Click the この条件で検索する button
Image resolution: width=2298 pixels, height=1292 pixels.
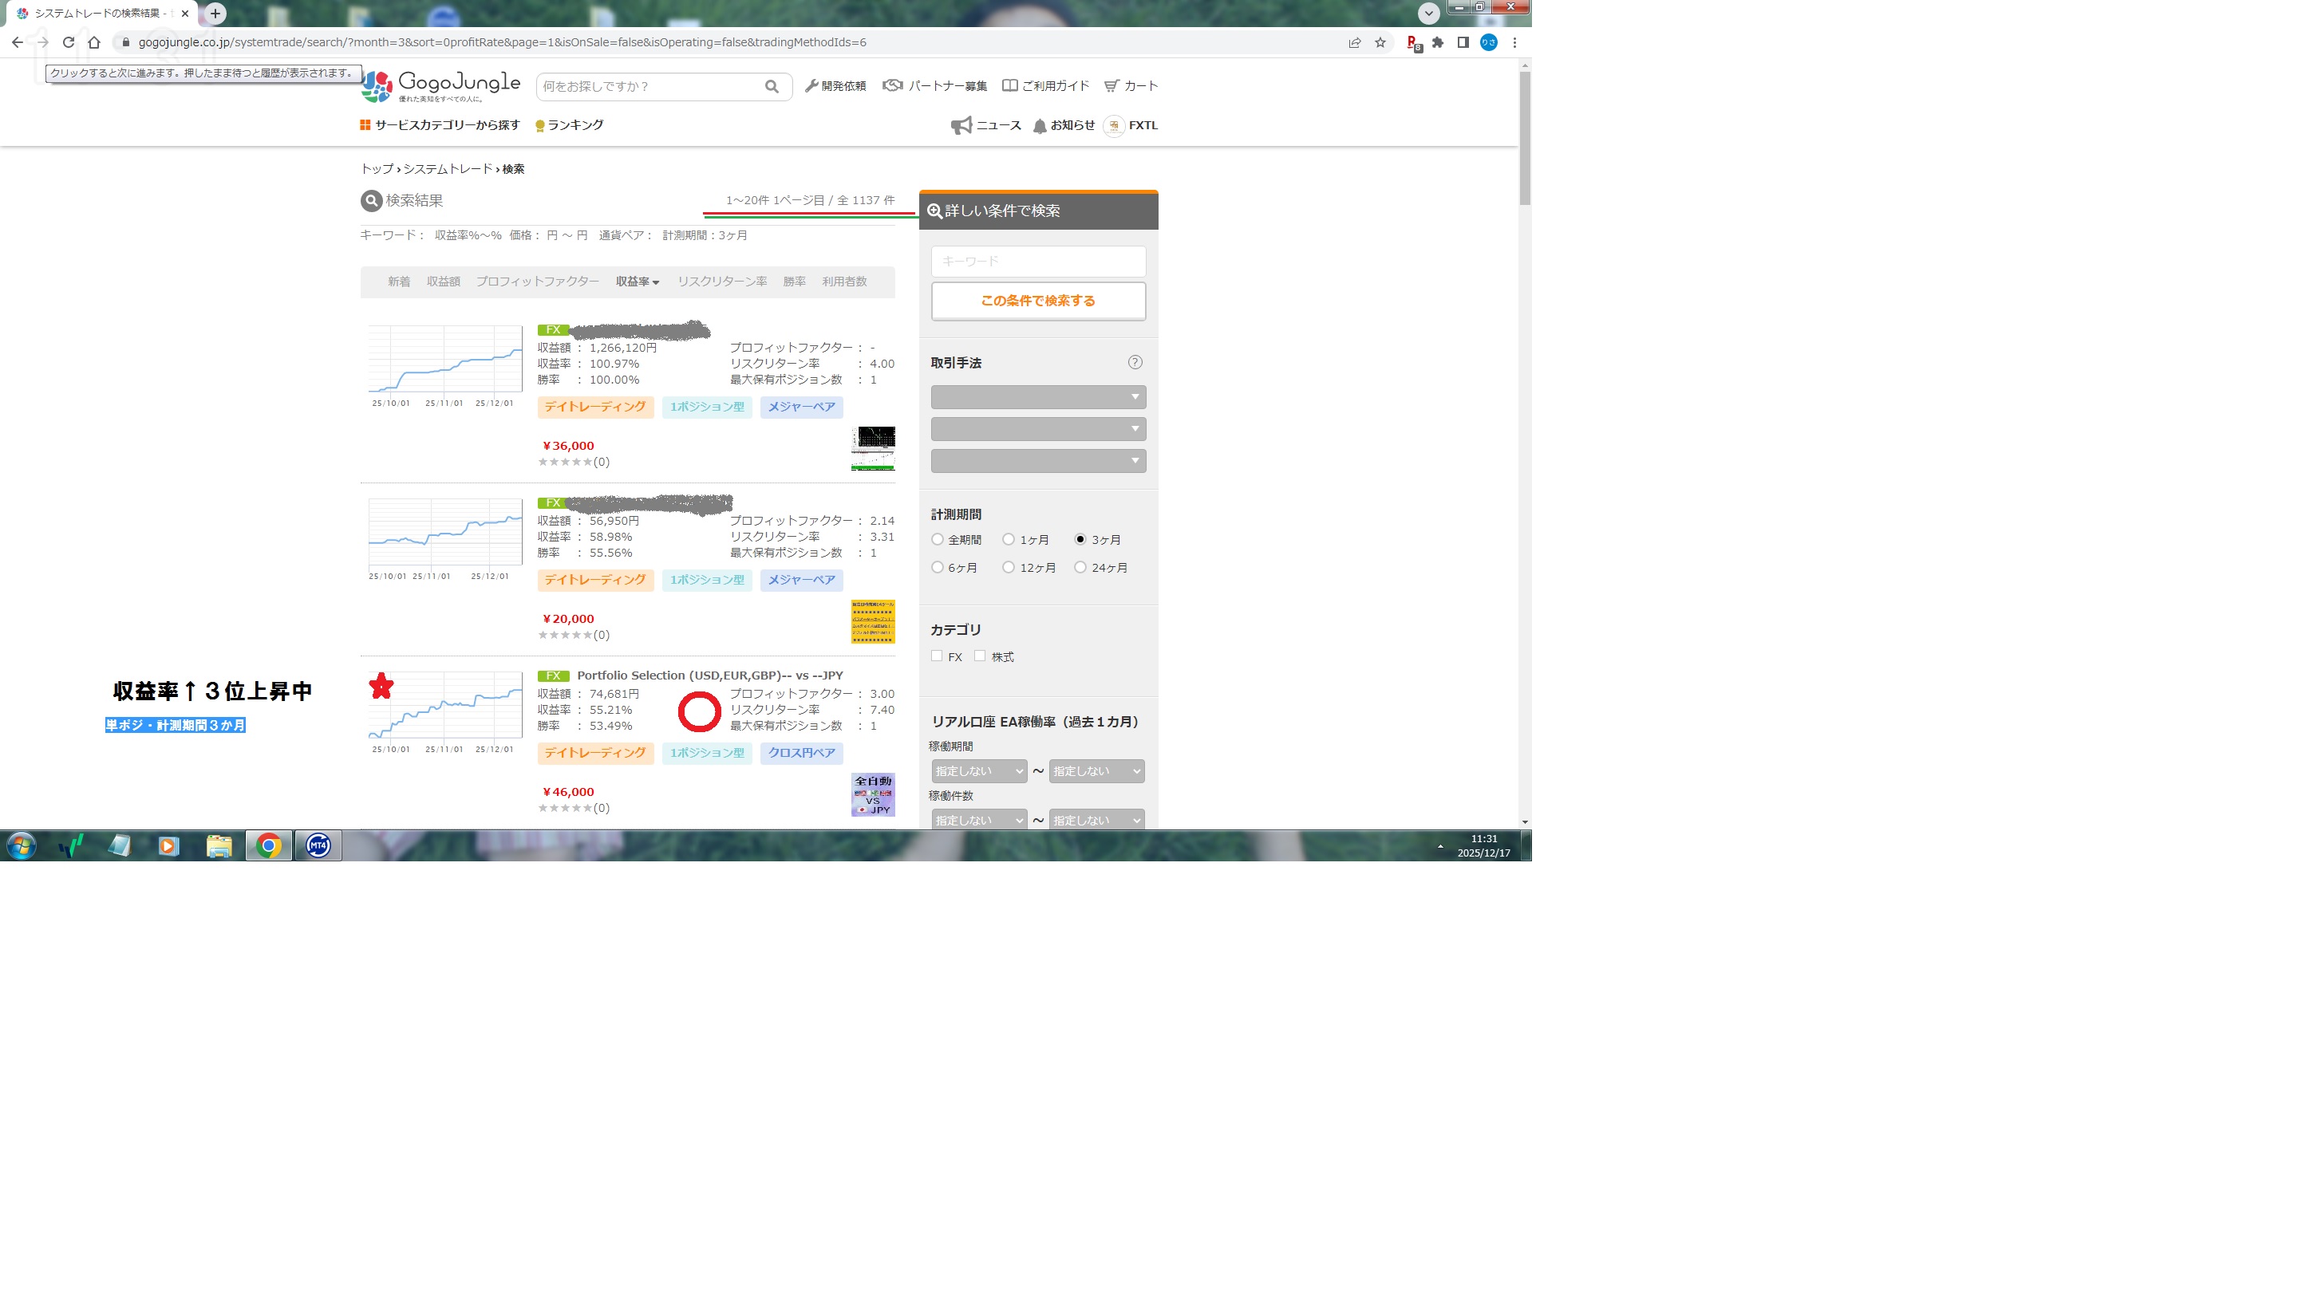1037,301
